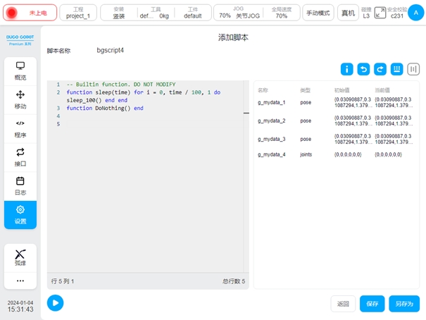This screenshot has height=320, width=426.
Task: Click the 保存 save button
Action: pyautogui.click(x=372, y=304)
